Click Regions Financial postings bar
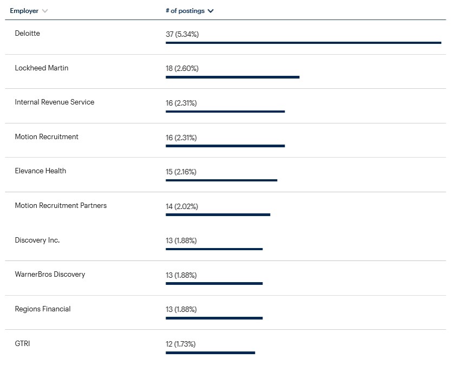Viewport: 452px width, 365px height. 214,318
